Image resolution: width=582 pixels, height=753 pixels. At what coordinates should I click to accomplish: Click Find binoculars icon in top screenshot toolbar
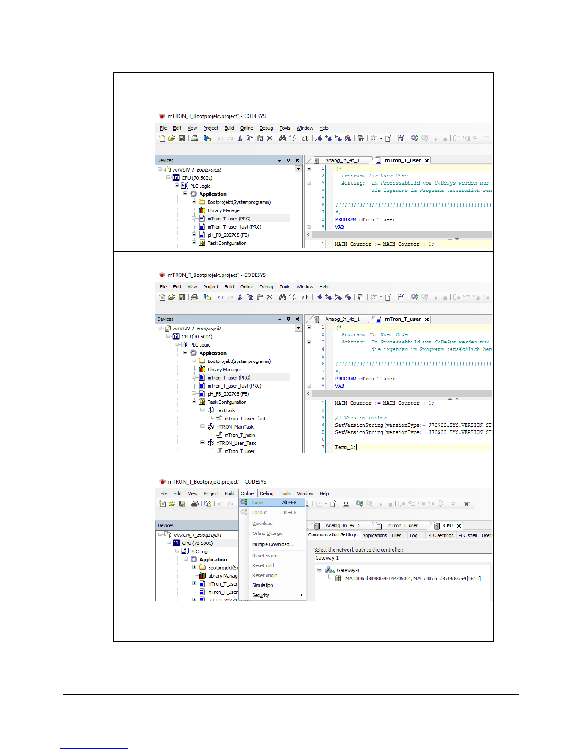[x=283, y=138]
